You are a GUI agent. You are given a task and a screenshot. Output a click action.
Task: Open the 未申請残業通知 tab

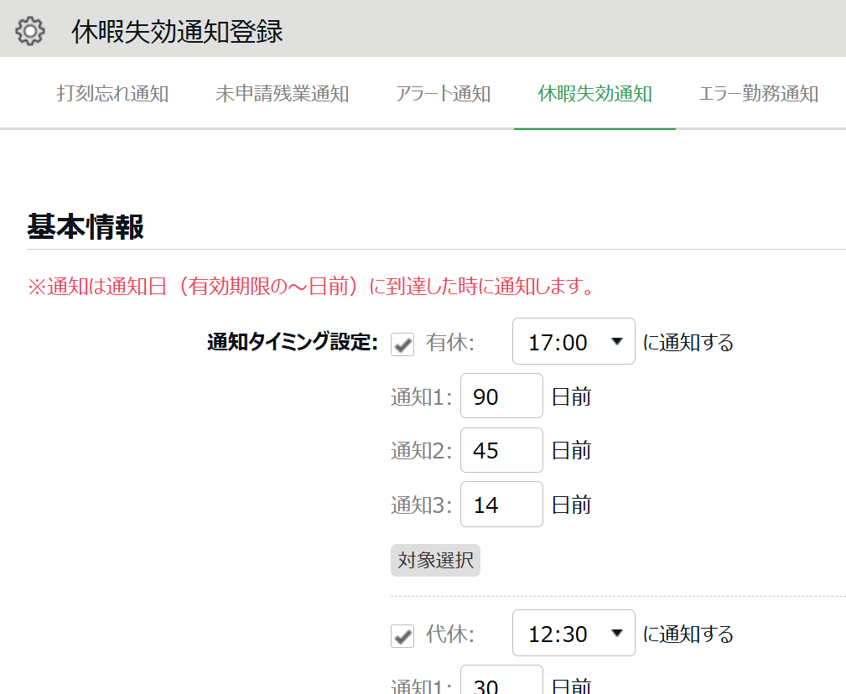283,94
